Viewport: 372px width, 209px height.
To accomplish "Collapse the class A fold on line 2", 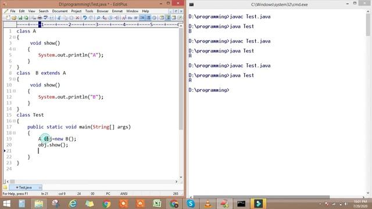I will 14,37.
